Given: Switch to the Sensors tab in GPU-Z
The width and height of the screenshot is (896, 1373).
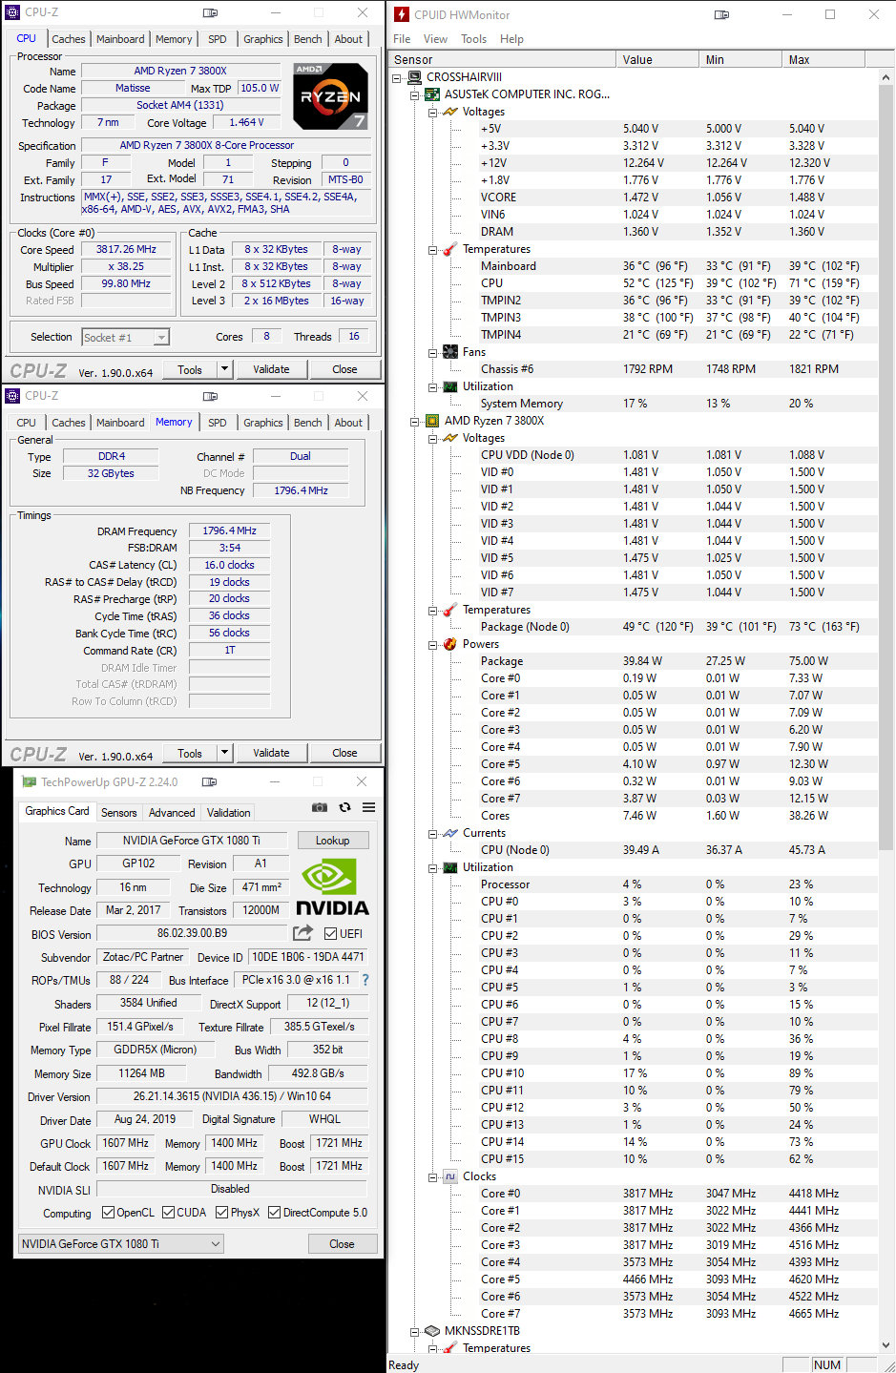Looking at the screenshot, I should 119,813.
